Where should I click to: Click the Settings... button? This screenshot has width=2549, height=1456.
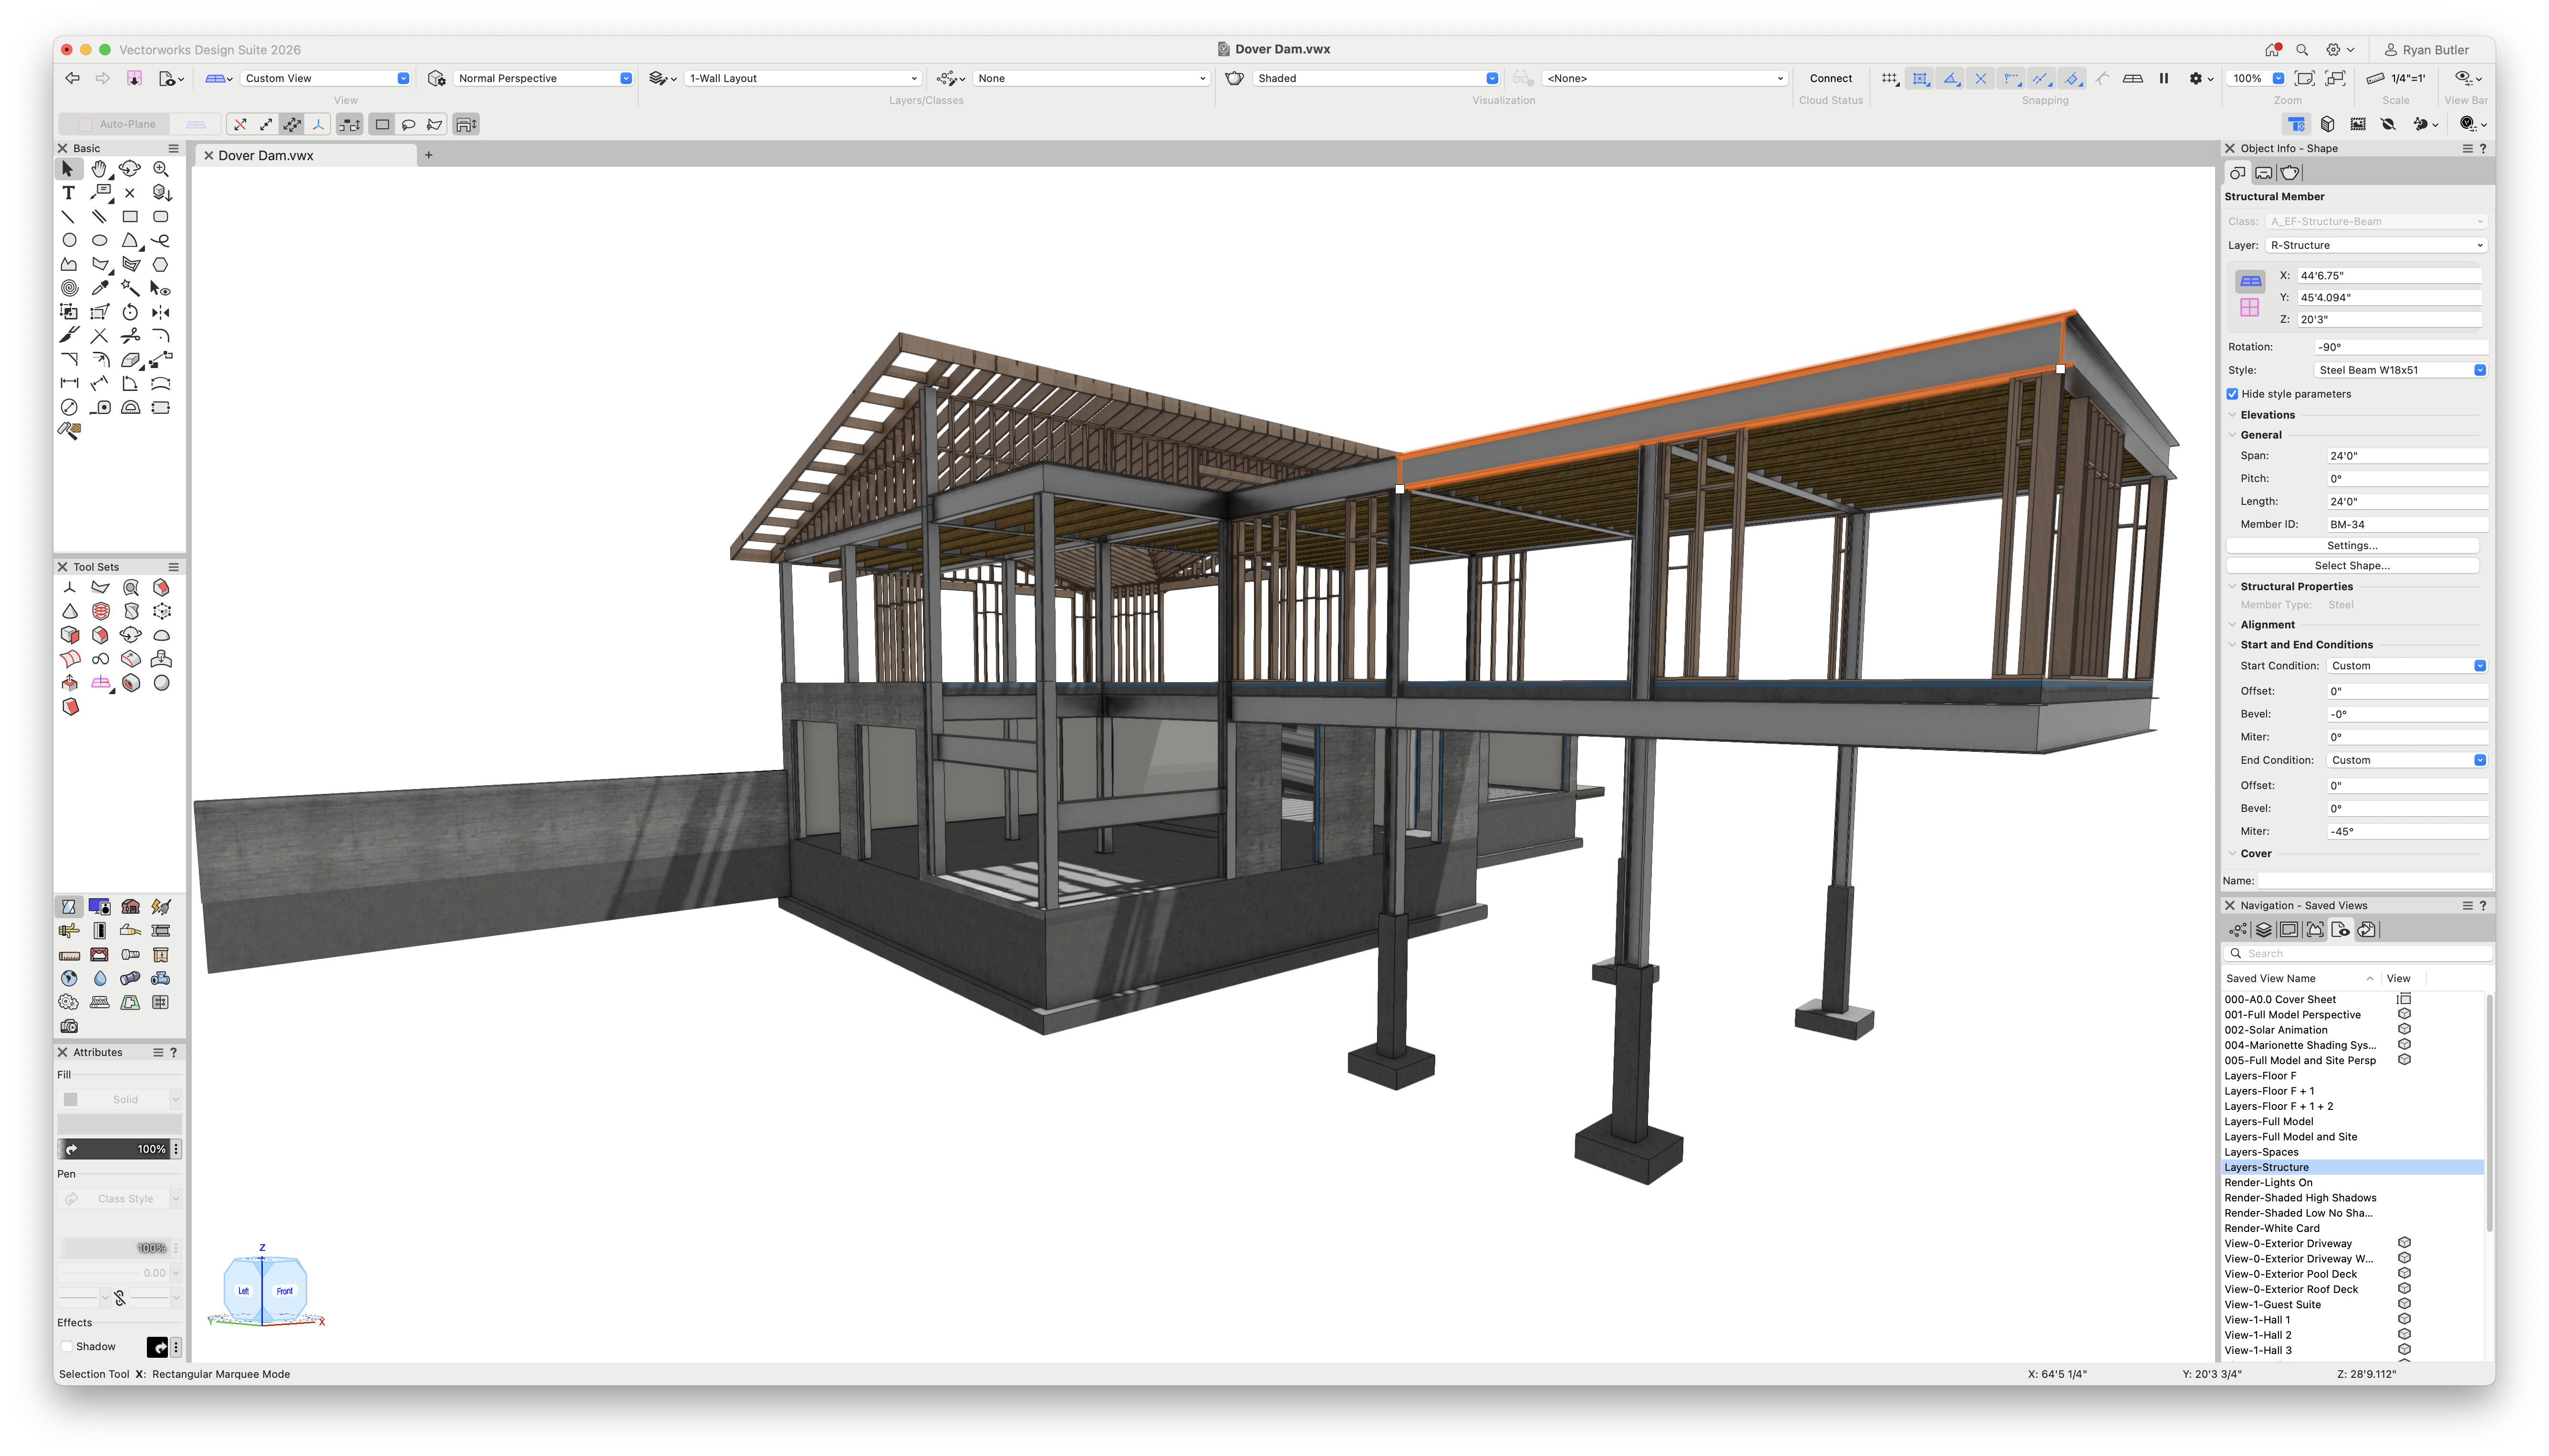click(2351, 546)
